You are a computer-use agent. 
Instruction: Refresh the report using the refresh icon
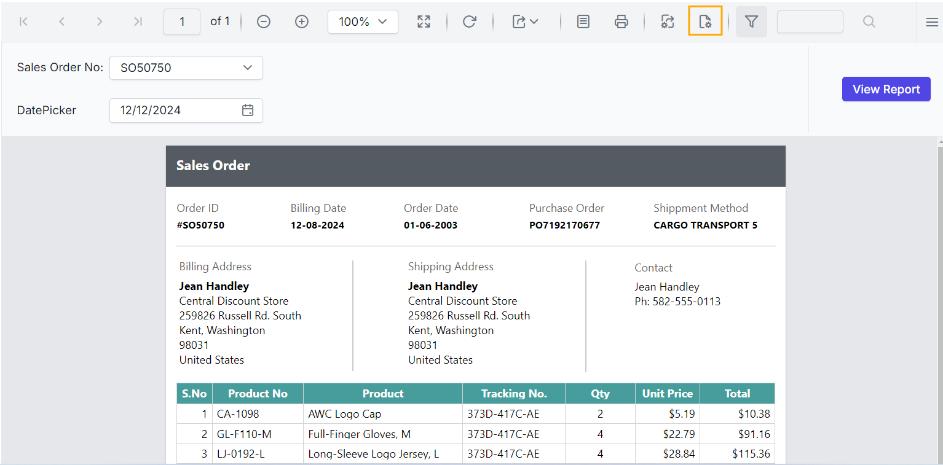coord(470,21)
